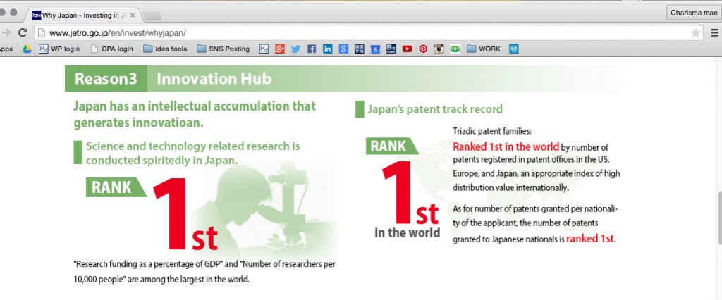The width and height of the screenshot is (722, 300).
Task: Reload the page
Action: click(22, 32)
